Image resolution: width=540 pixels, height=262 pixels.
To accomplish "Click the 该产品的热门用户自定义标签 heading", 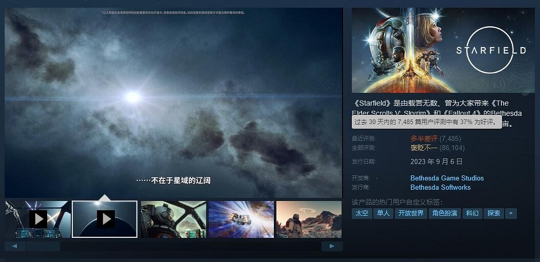I will (397, 202).
